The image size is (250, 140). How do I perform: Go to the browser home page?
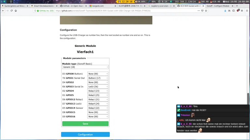[16, 11]
